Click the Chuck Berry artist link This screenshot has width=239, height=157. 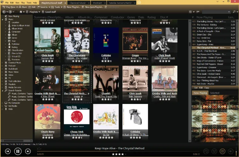tap(48, 132)
